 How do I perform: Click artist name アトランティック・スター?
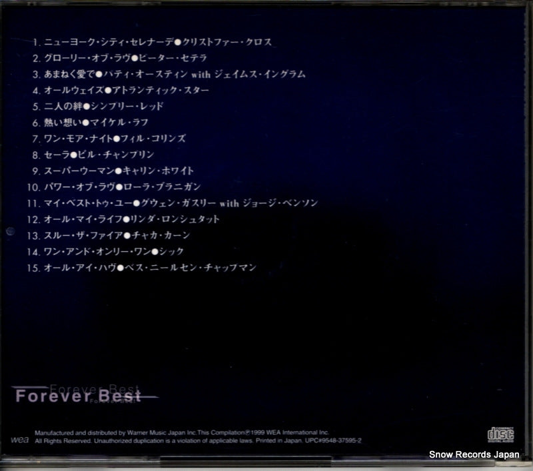pyautogui.click(x=160, y=91)
